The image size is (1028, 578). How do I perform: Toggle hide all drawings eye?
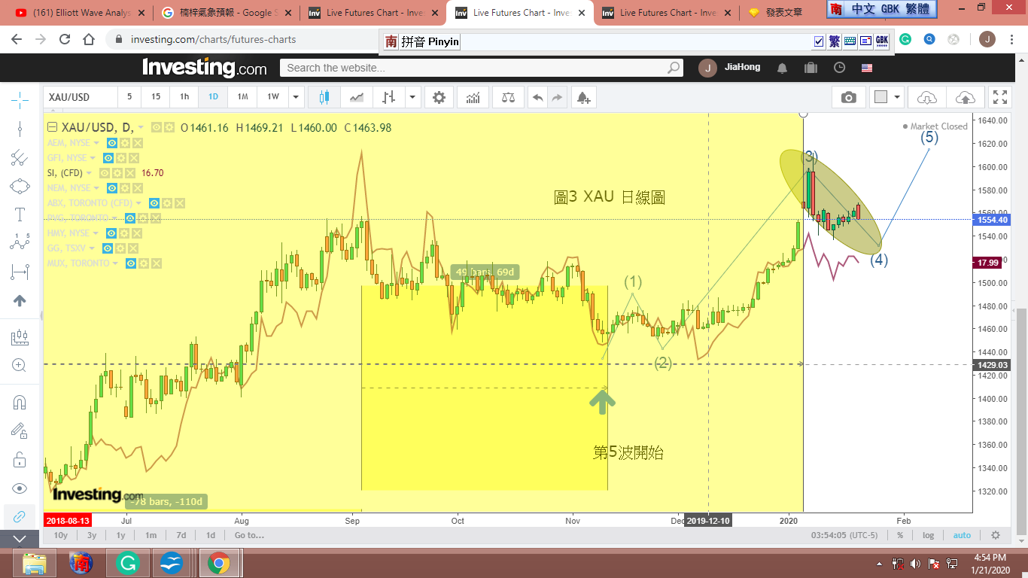(20, 488)
